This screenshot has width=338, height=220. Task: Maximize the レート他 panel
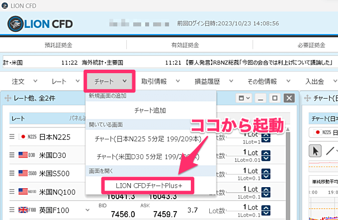[x=274, y=98]
